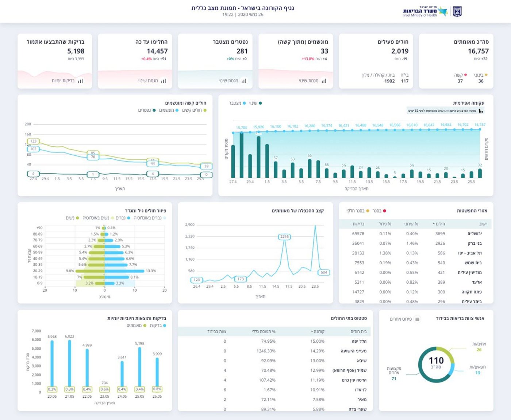Toggle the נפטרים series in the severe patients chart legend
511x420 pixels.
click(147, 110)
